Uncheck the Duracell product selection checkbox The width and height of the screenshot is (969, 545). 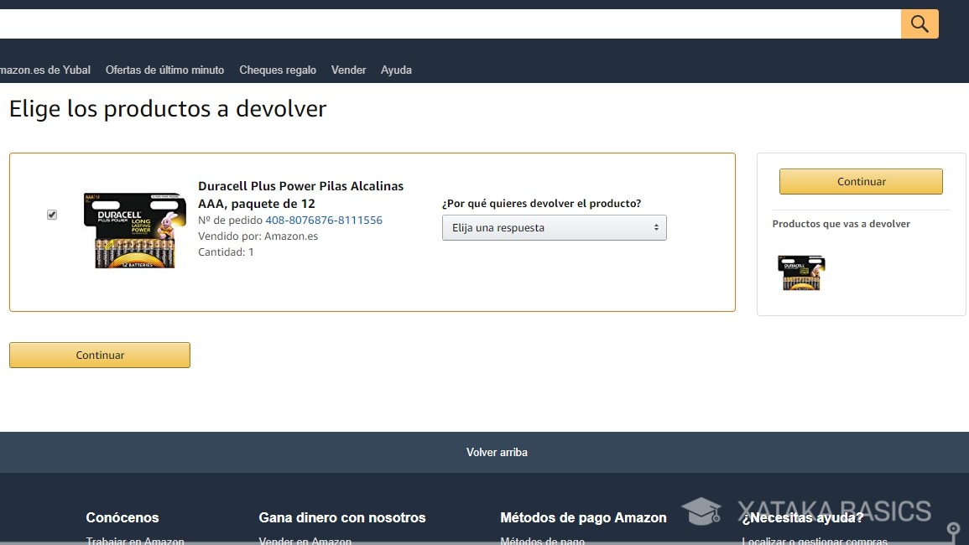51,214
